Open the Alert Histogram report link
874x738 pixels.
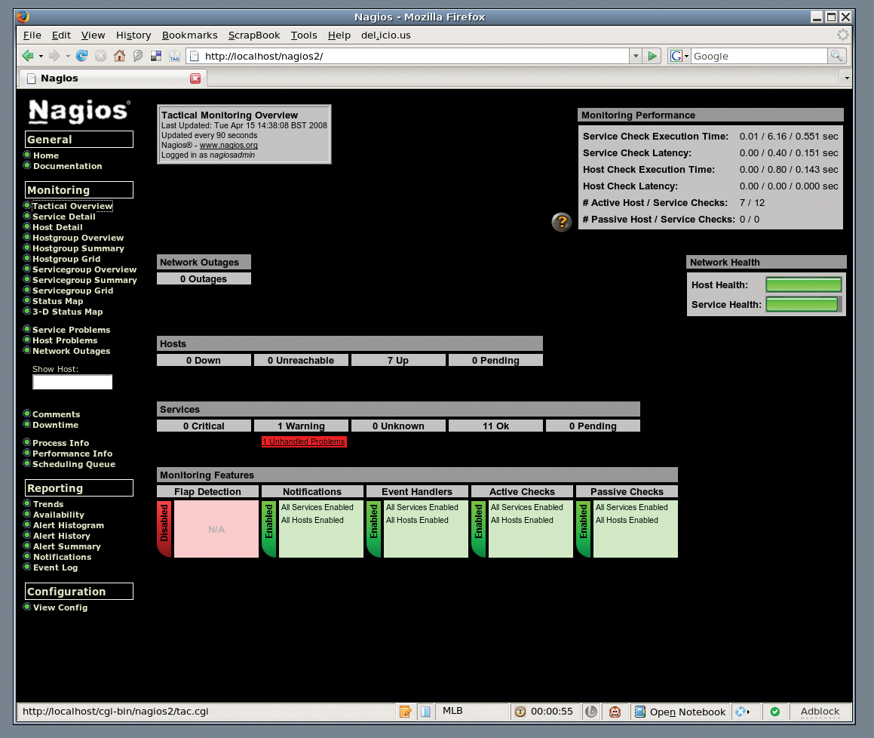coord(68,525)
